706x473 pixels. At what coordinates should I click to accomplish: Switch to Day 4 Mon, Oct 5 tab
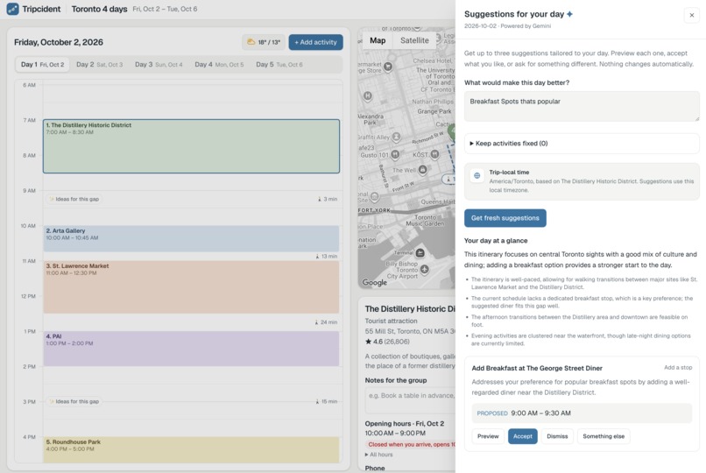(219, 64)
